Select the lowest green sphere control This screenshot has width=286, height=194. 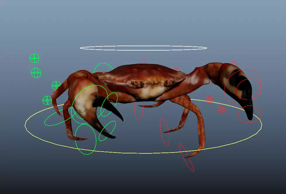pyautogui.click(x=47, y=101)
